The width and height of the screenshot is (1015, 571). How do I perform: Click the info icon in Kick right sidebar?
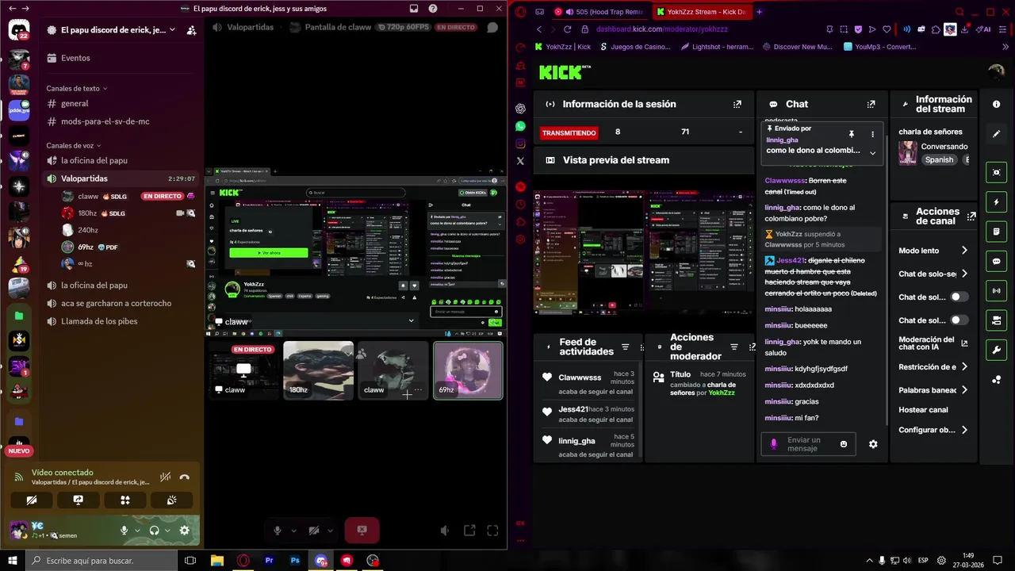[997, 104]
